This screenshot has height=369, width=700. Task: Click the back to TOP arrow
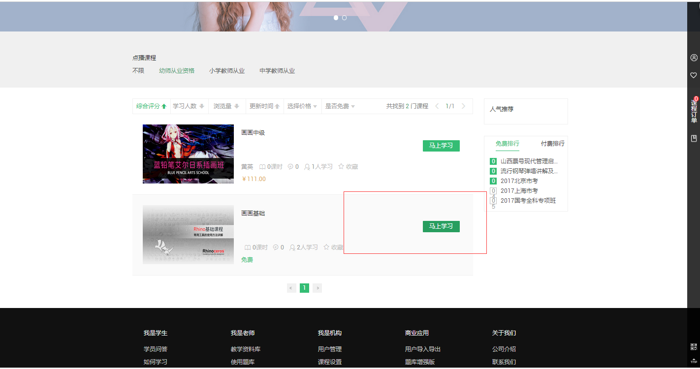pos(694,361)
